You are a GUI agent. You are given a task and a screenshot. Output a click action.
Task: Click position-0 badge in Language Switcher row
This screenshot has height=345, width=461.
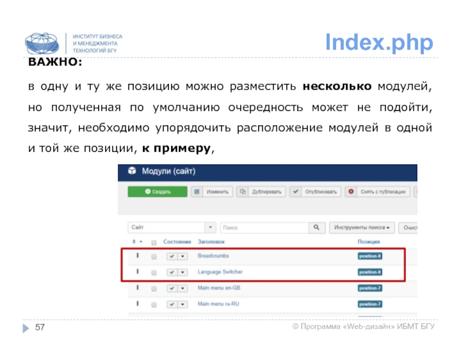point(370,272)
